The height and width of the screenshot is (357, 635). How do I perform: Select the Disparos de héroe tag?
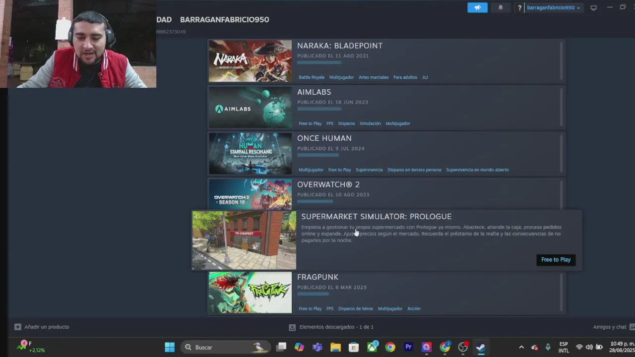click(x=355, y=308)
